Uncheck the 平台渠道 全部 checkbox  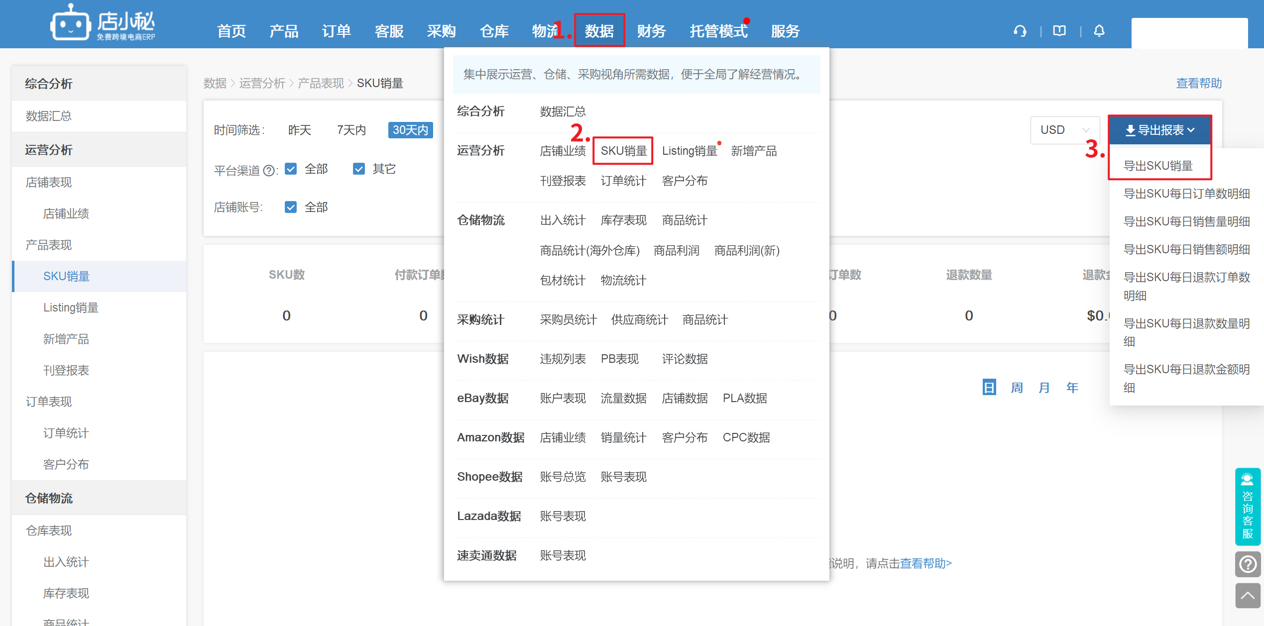tap(291, 169)
